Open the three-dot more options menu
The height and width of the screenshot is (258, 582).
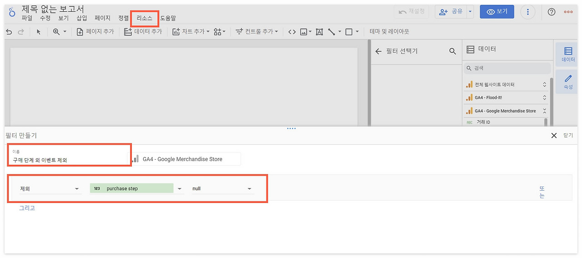528,12
